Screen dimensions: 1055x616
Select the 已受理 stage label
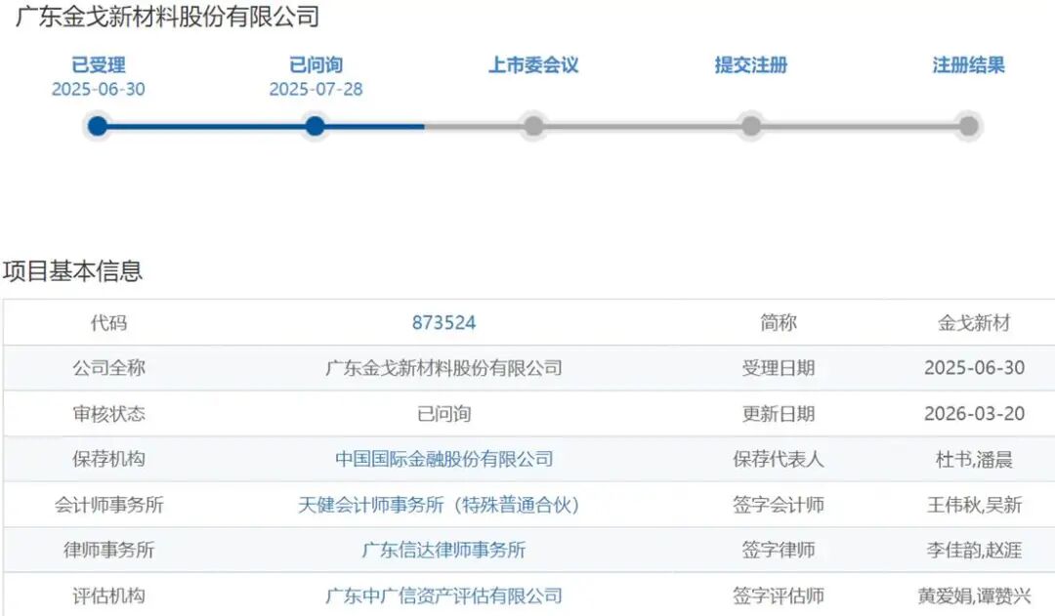99,65
